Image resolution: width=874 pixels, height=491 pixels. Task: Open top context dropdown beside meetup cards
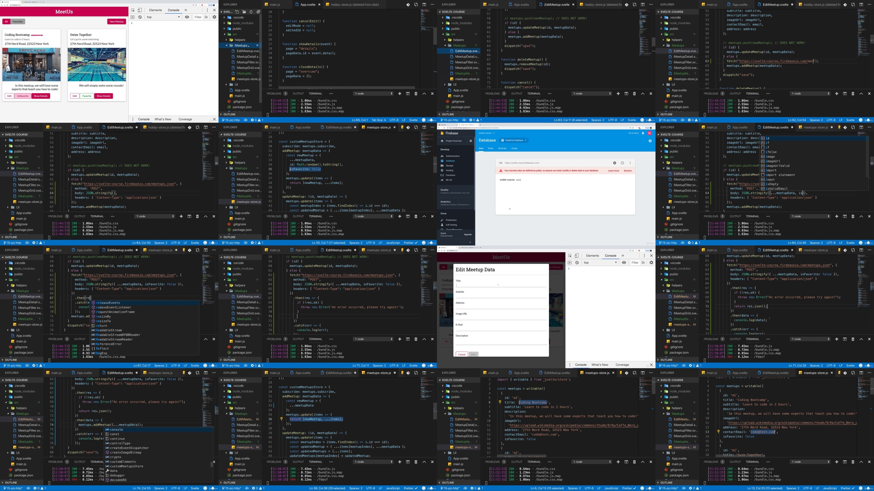(x=163, y=17)
